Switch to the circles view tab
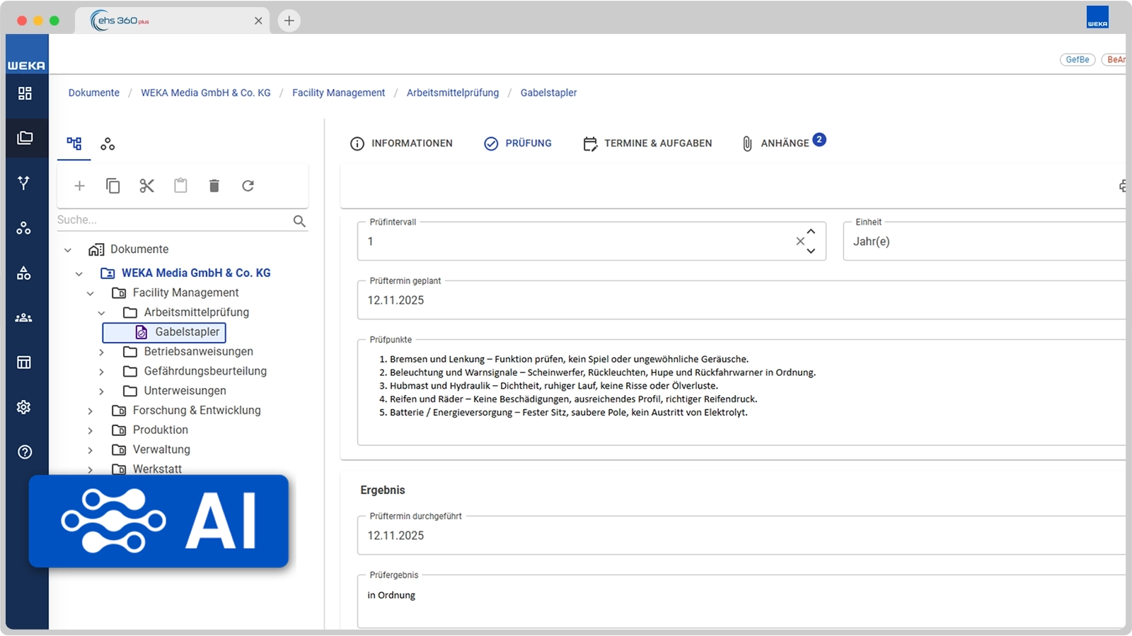 (x=108, y=144)
